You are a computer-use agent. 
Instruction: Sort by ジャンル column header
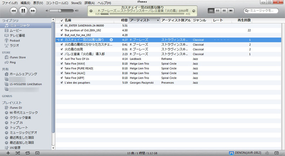pos(202,20)
